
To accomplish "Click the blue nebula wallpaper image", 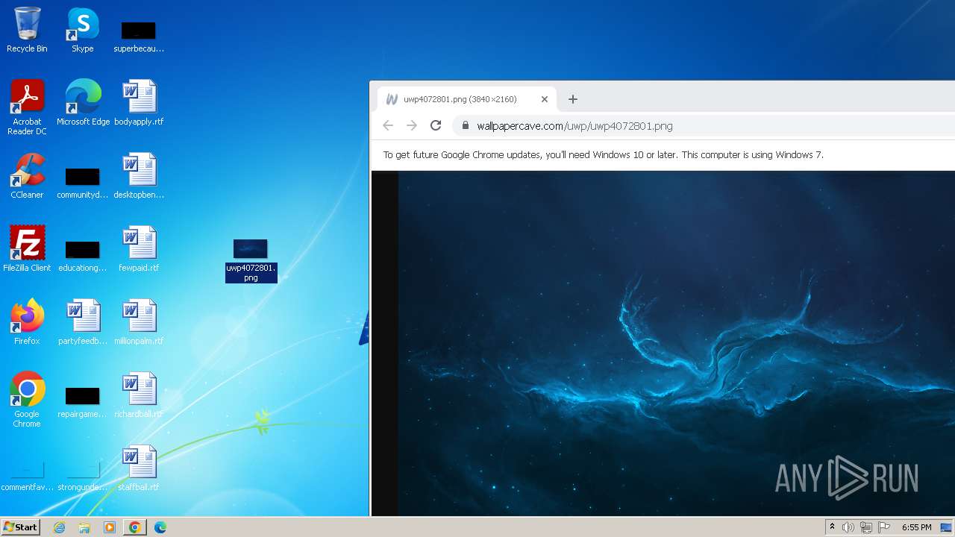I will (x=677, y=343).
